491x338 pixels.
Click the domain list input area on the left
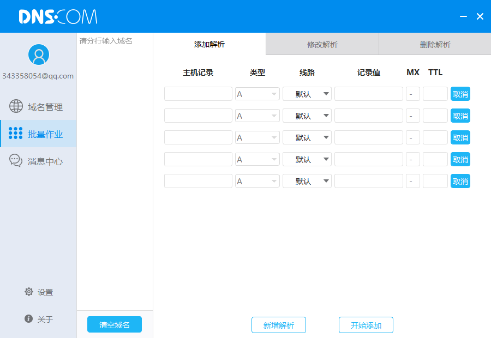(x=114, y=164)
